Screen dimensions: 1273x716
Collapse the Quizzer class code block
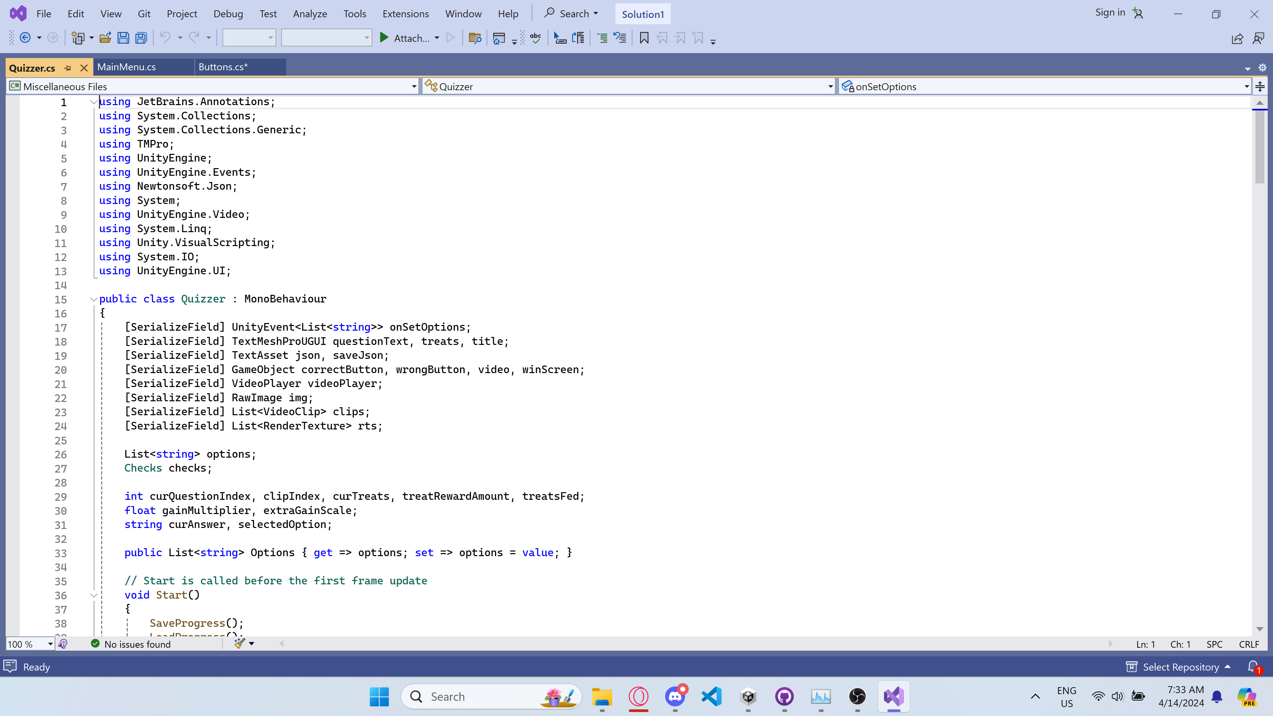94,299
